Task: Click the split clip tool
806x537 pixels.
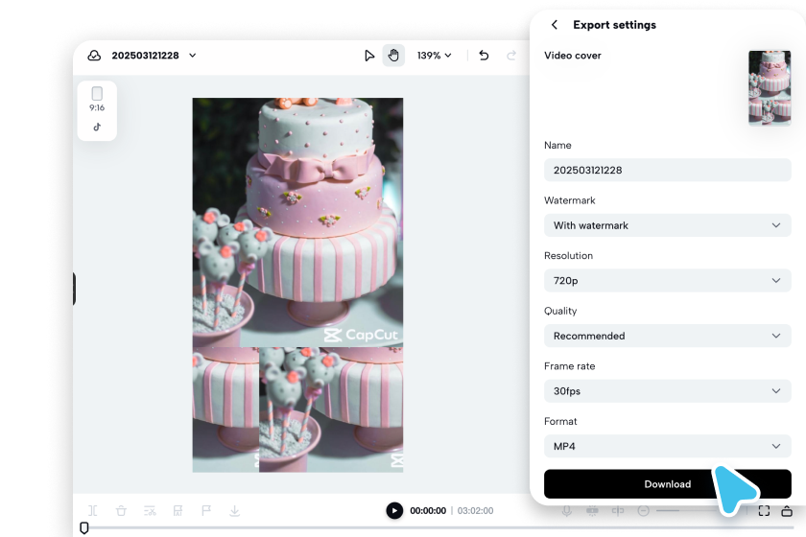Action: (x=93, y=511)
